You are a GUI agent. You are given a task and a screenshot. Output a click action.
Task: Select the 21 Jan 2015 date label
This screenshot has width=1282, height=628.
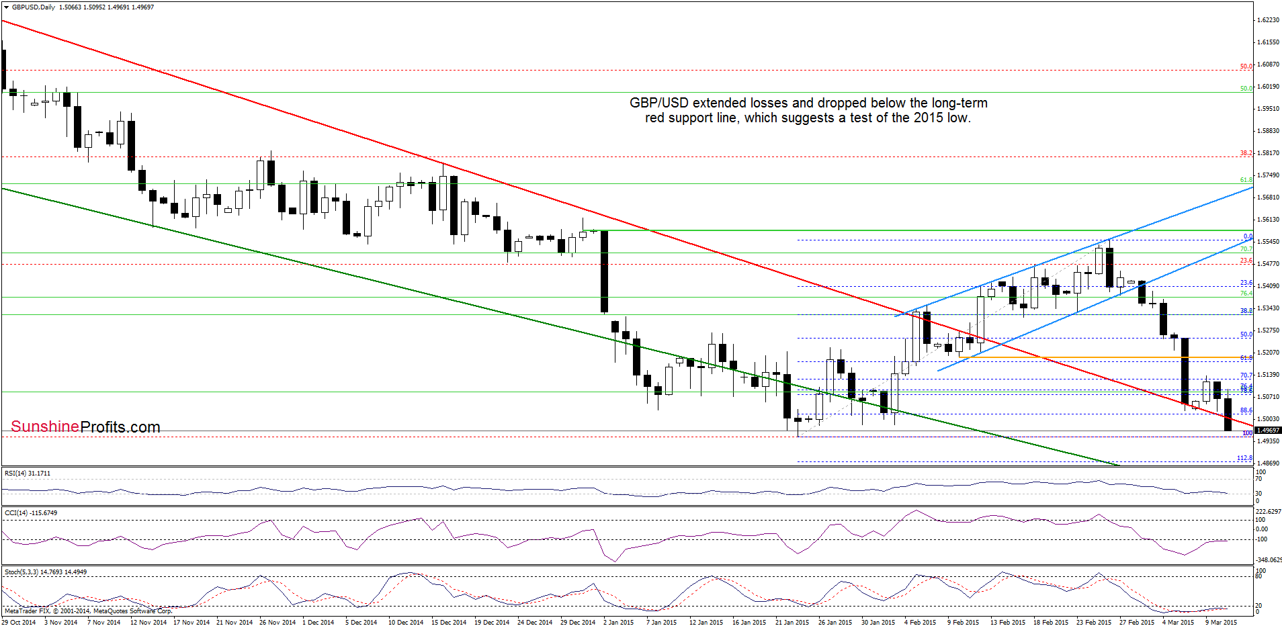[x=792, y=623]
